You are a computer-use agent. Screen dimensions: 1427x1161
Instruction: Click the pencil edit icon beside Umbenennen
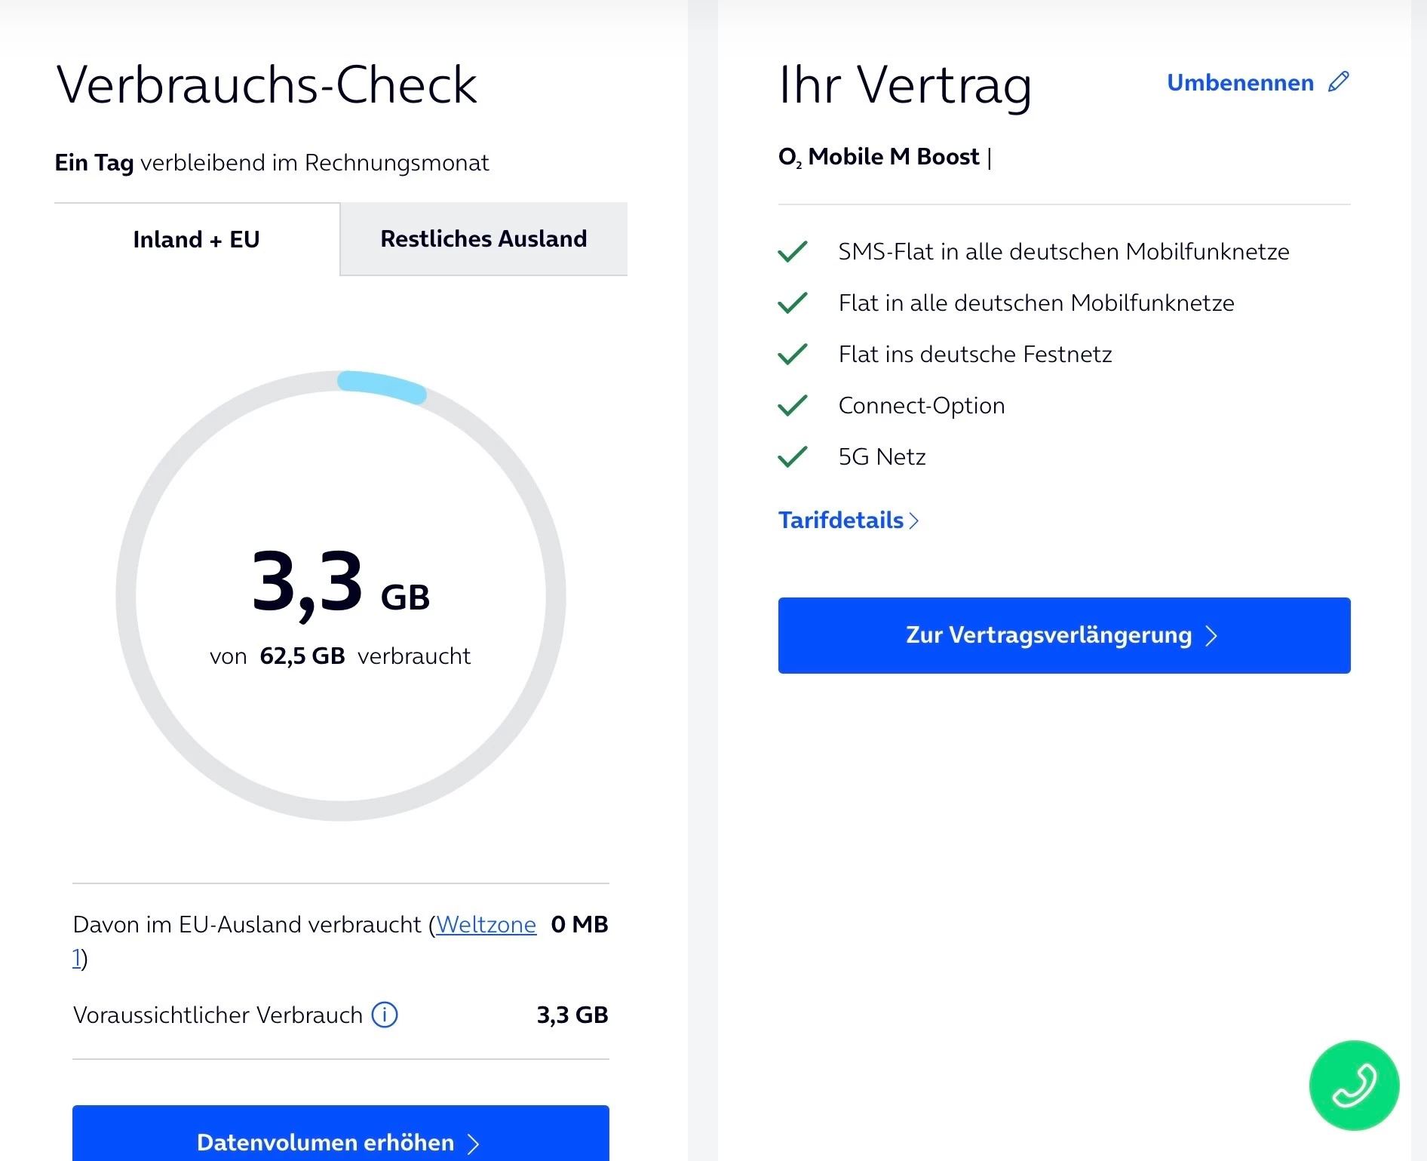1339,81
